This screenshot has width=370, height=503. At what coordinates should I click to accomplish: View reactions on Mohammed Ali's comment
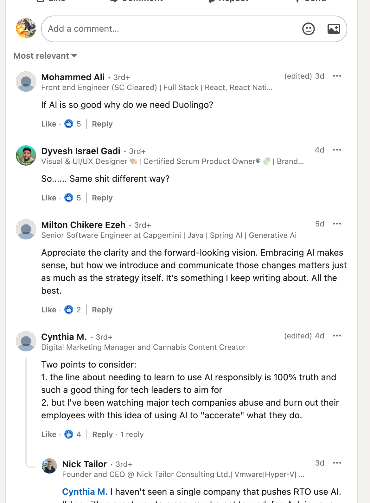(x=73, y=124)
